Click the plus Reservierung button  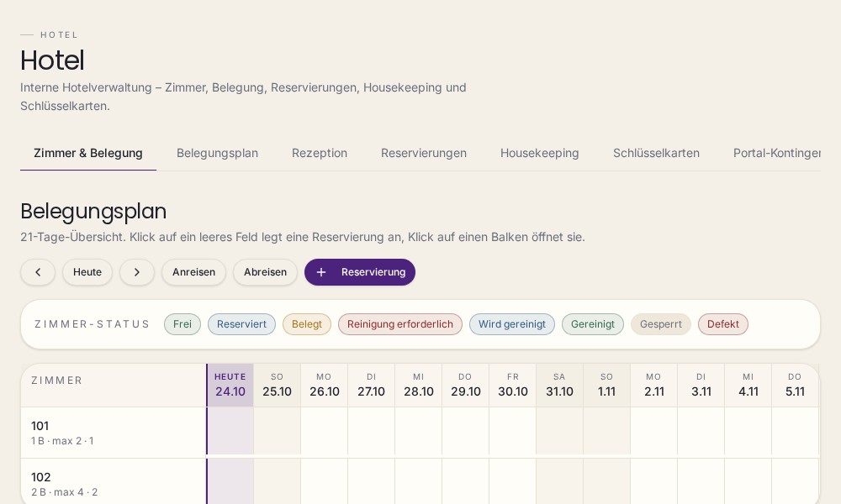360,272
